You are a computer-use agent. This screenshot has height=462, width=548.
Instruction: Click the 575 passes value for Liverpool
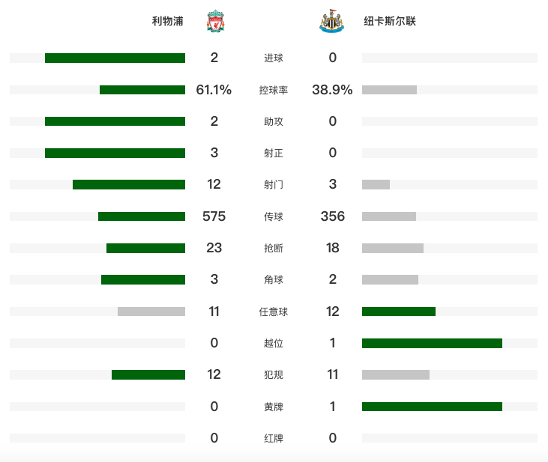(214, 216)
